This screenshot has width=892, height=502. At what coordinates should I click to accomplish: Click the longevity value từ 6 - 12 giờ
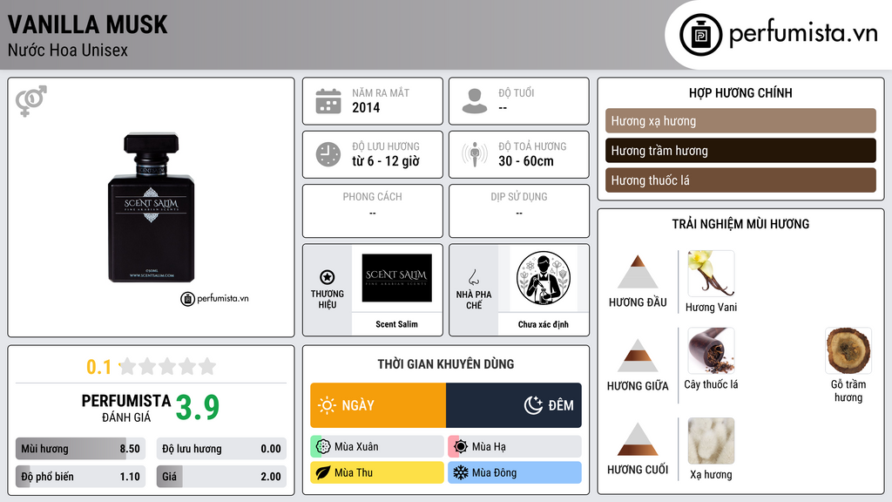coord(386,161)
